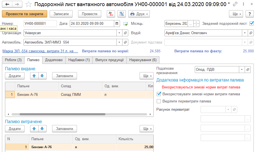Show Дт/Кт postings for the document

111,14
